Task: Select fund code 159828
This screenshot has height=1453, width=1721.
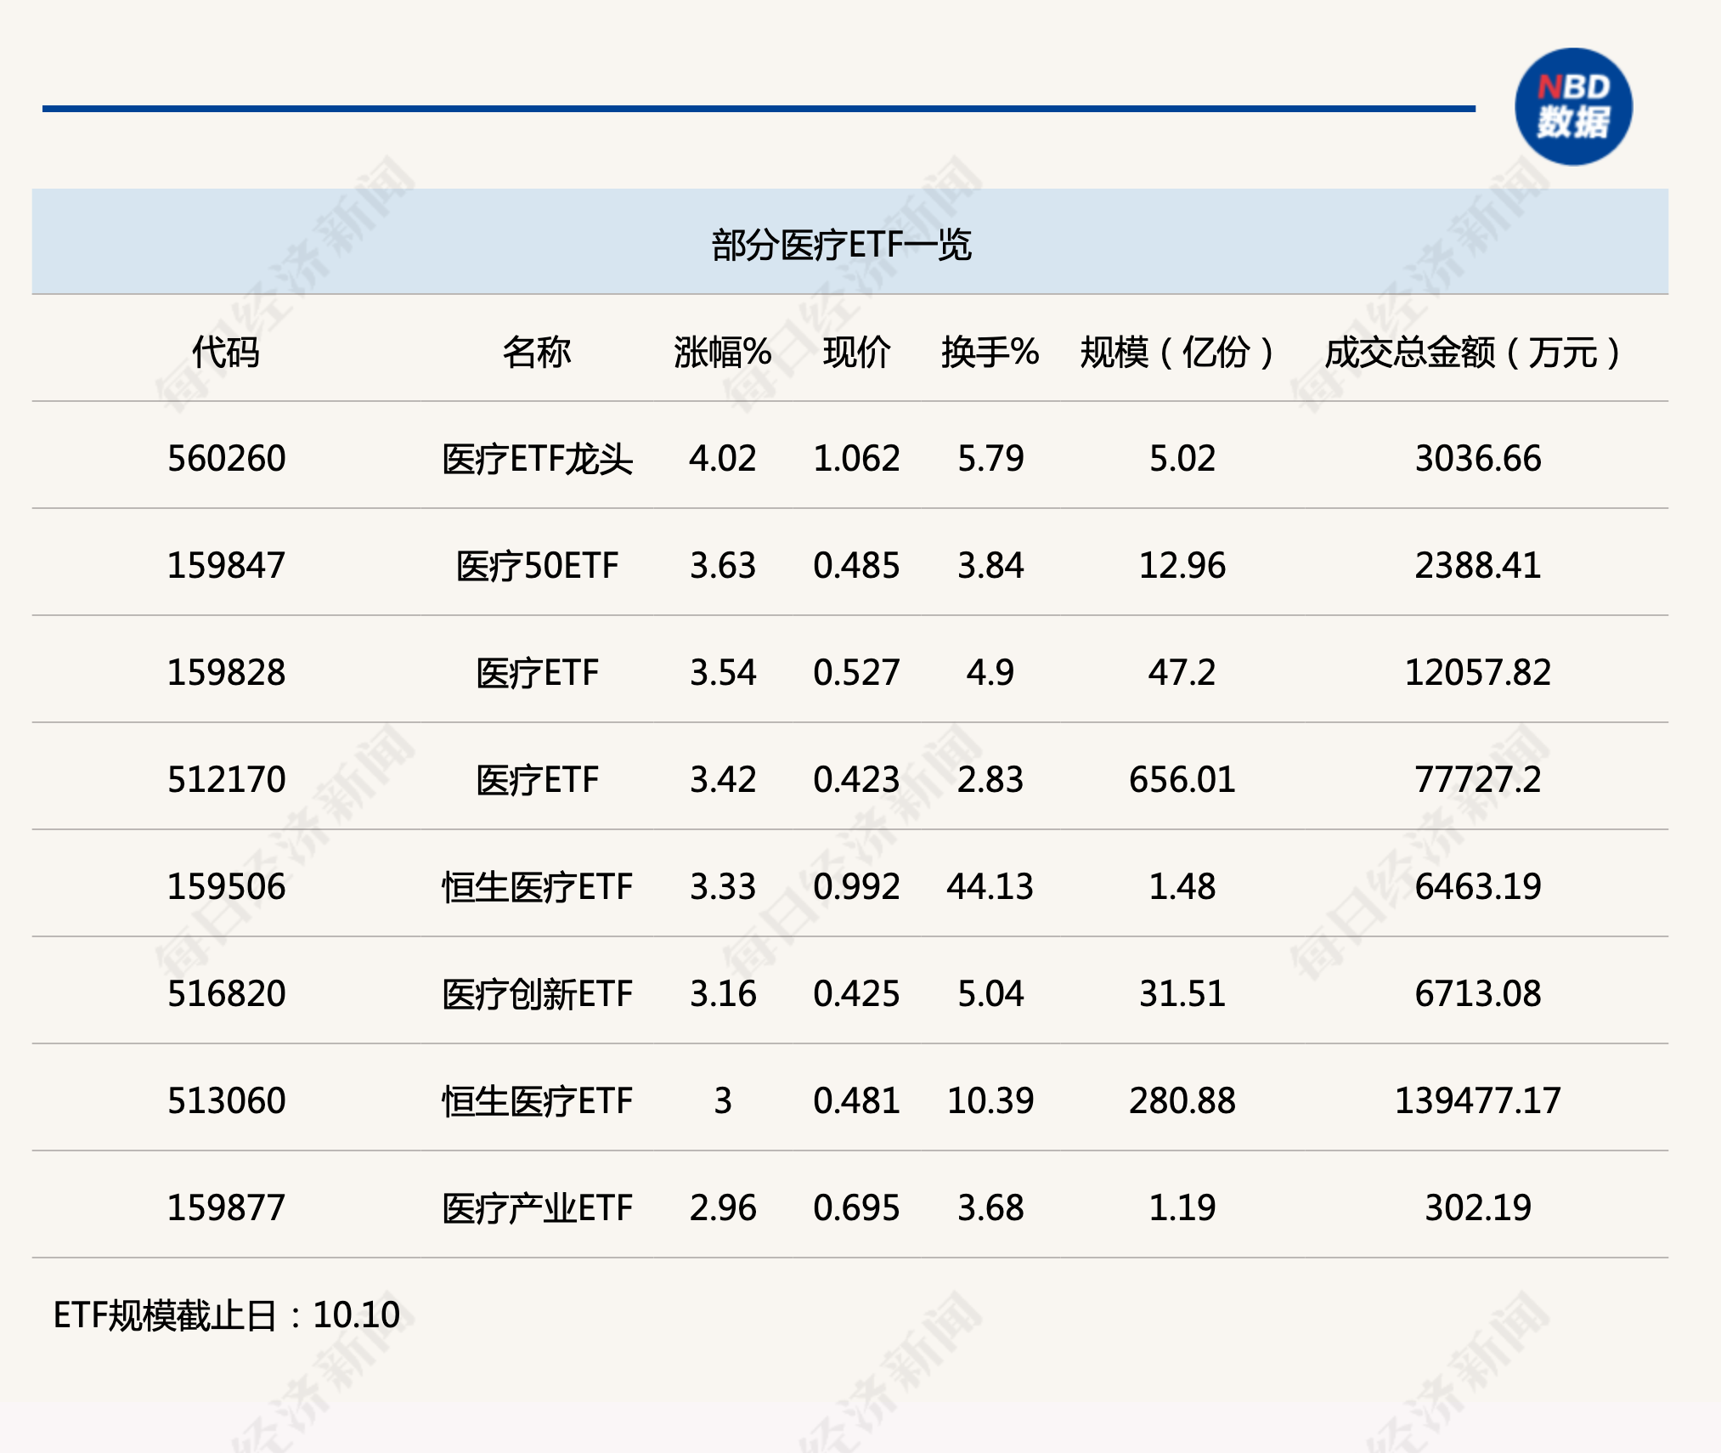Action: 226,673
